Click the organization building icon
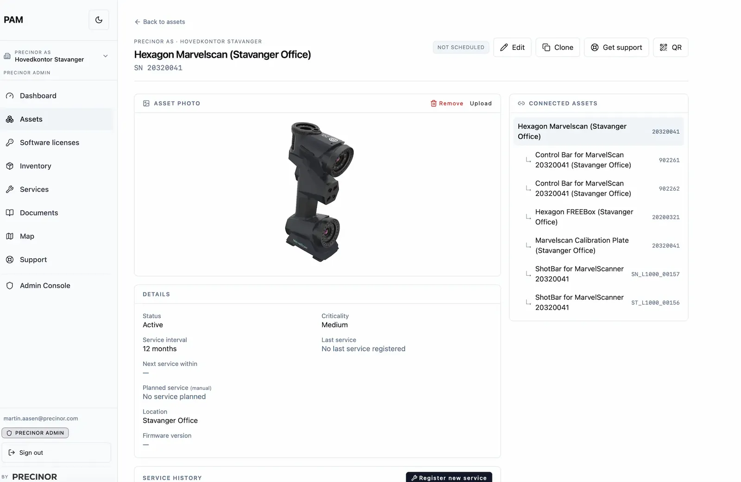The image size is (741, 482). coord(7,56)
